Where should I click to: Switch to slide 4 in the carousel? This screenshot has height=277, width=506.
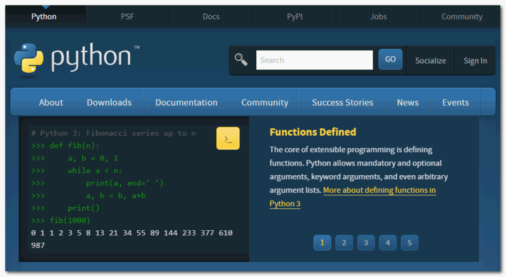tap(388, 243)
